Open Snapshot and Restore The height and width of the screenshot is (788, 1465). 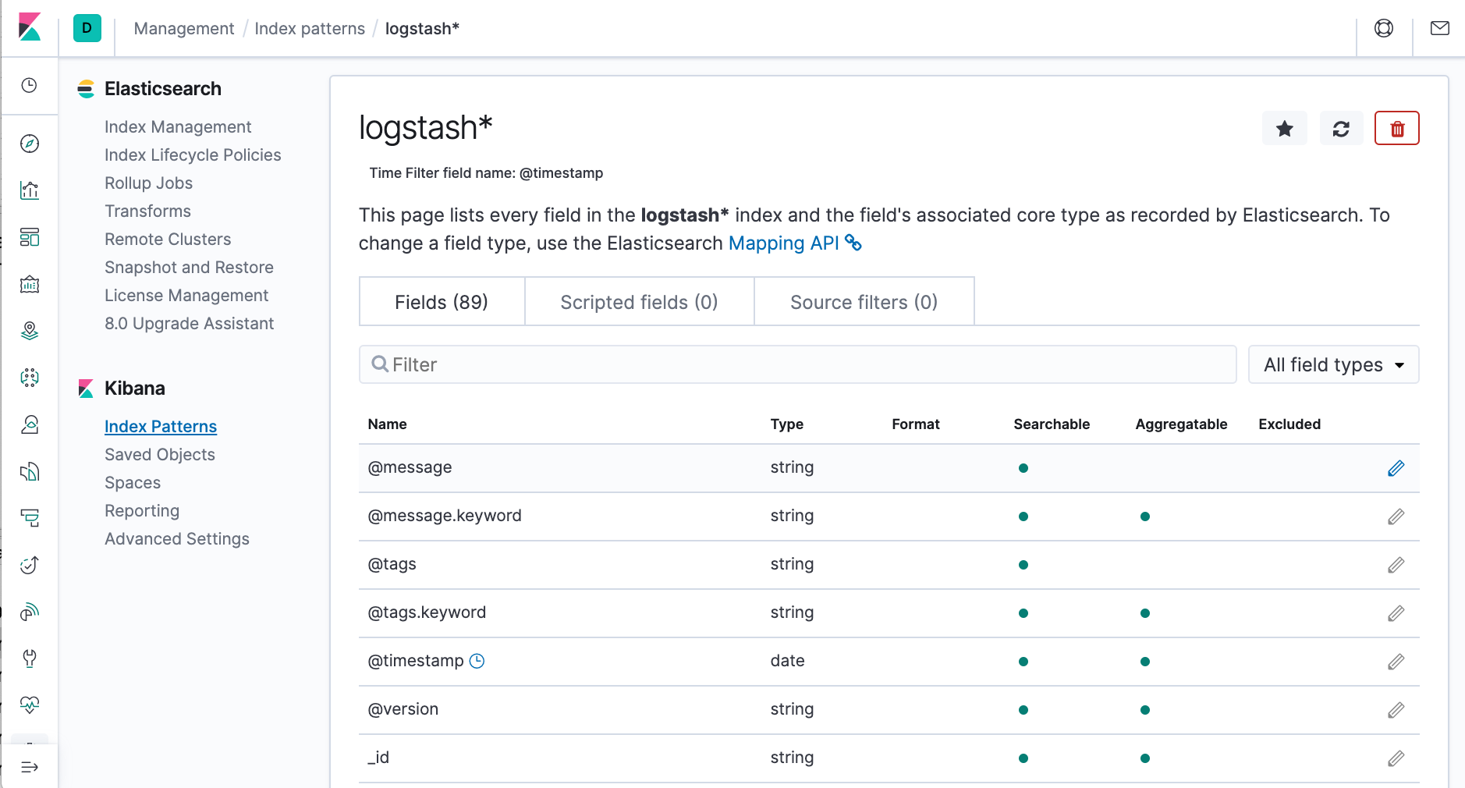189,267
